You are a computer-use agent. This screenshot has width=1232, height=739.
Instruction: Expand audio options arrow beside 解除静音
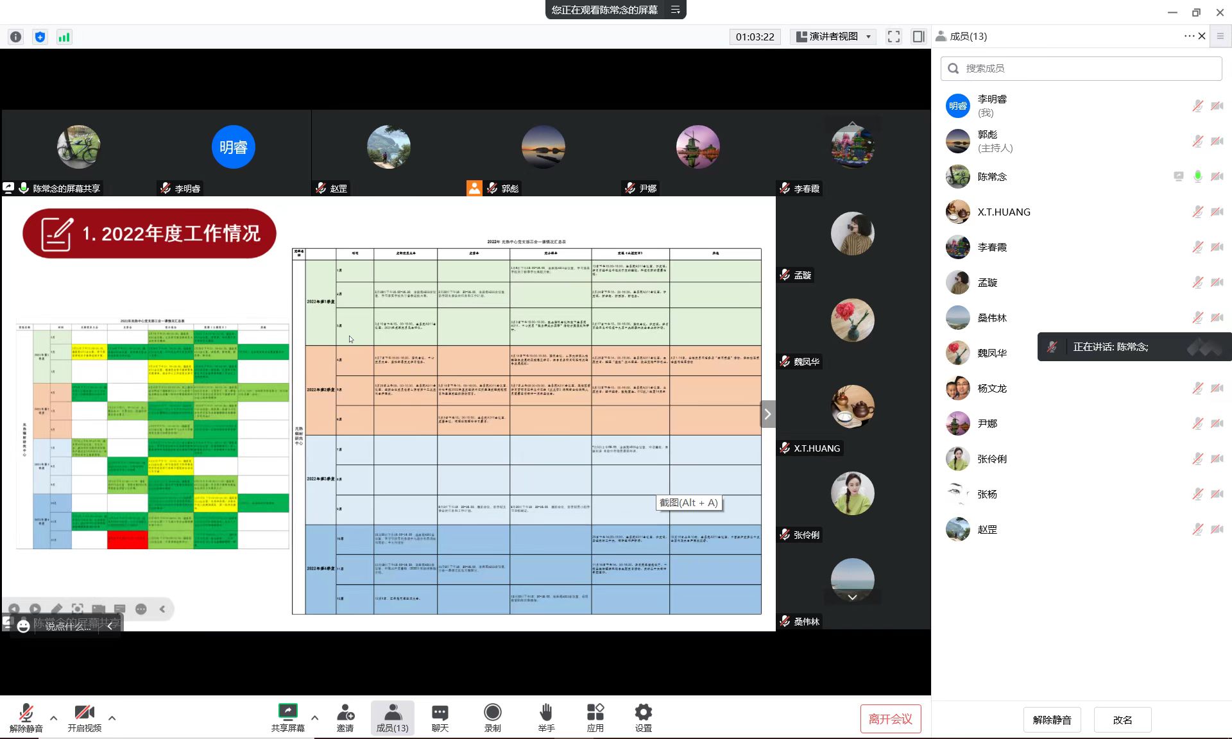(x=54, y=718)
